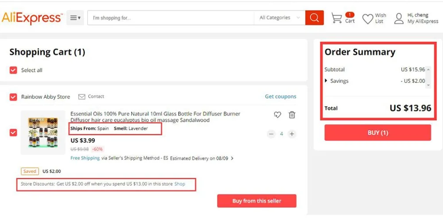Click the BUY (1) button
Image resolution: width=443 pixels, height=219 pixels.
pos(378,133)
